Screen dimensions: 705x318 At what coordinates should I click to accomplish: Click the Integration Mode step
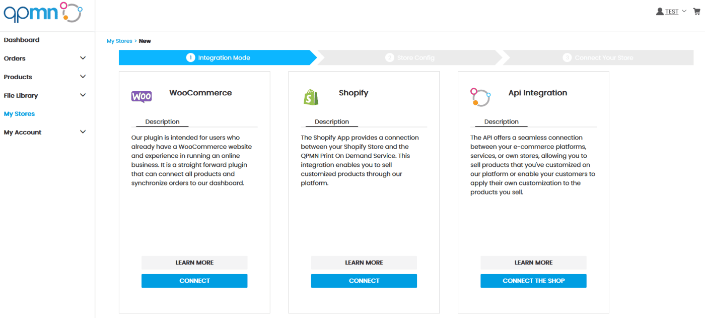click(218, 58)
